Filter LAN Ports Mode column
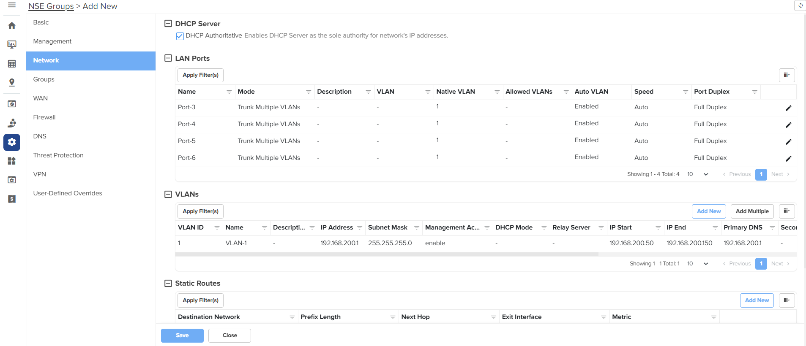 click(309, 92)
